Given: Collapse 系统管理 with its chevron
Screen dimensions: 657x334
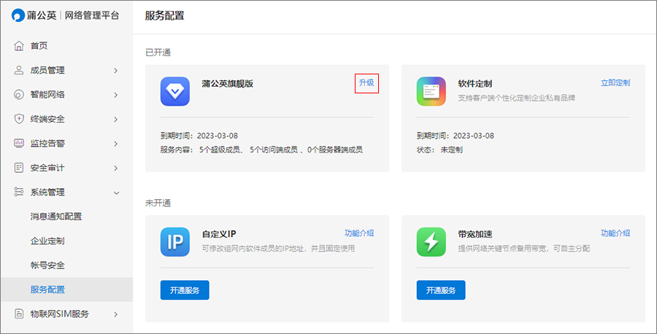Looking at the screenshot, I should click(117, 193).
